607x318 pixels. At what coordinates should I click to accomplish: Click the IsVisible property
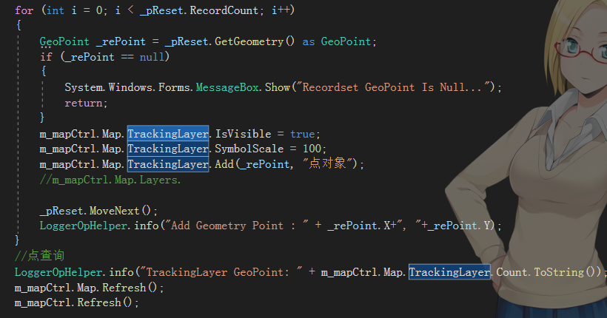(243, 134)
